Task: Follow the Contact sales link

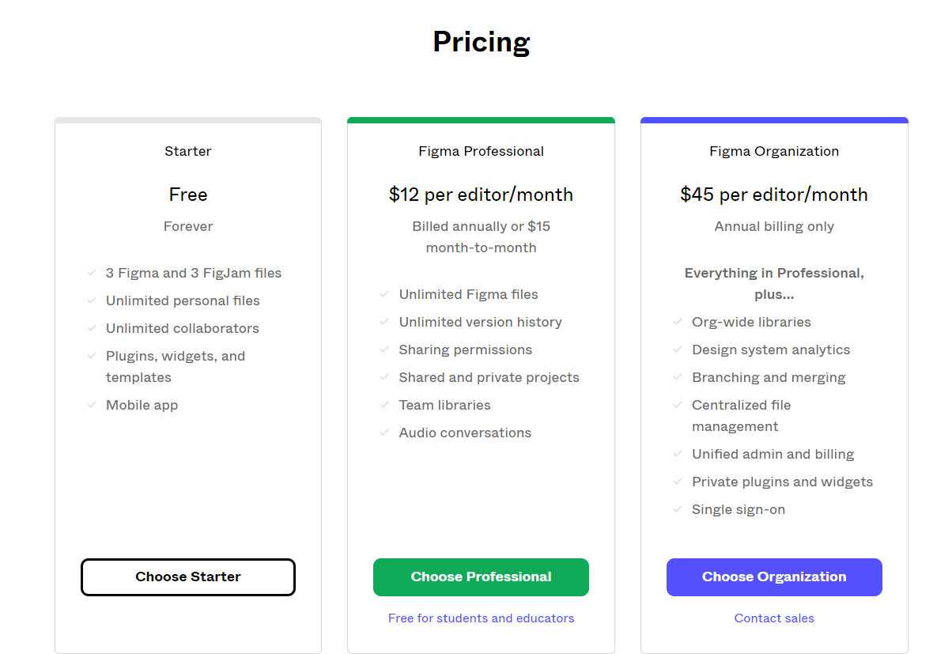Action: point(774,618)
